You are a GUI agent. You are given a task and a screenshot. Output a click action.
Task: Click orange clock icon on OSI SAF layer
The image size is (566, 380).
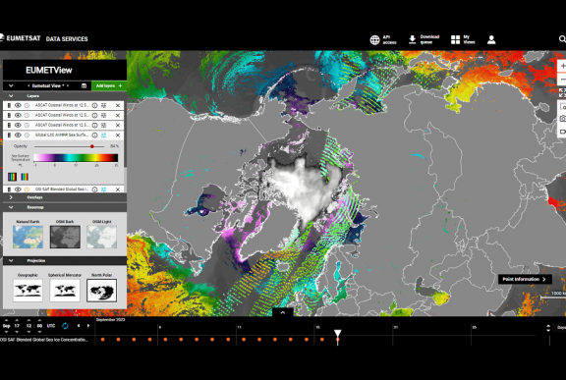coord(27,190)
